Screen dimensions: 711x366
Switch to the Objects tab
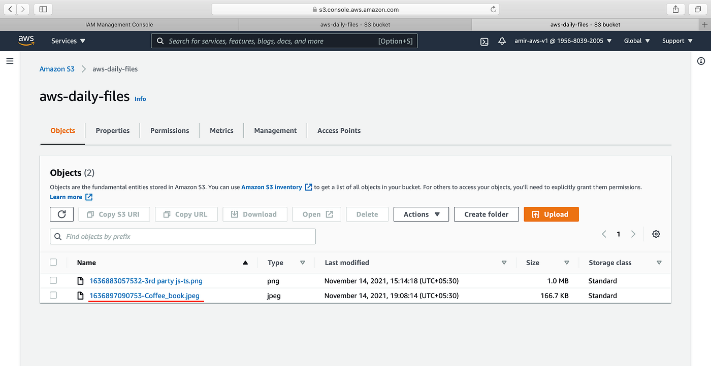pos(62,131)
